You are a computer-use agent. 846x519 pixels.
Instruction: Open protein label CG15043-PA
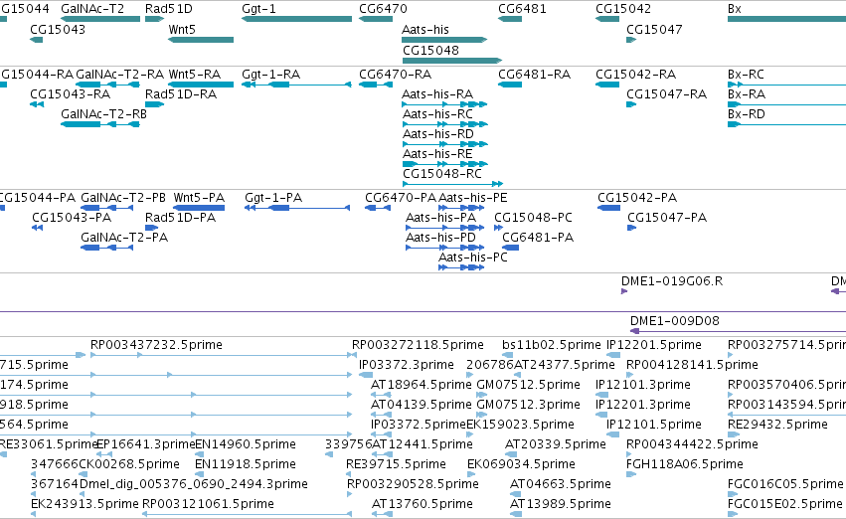pos(72,218)
